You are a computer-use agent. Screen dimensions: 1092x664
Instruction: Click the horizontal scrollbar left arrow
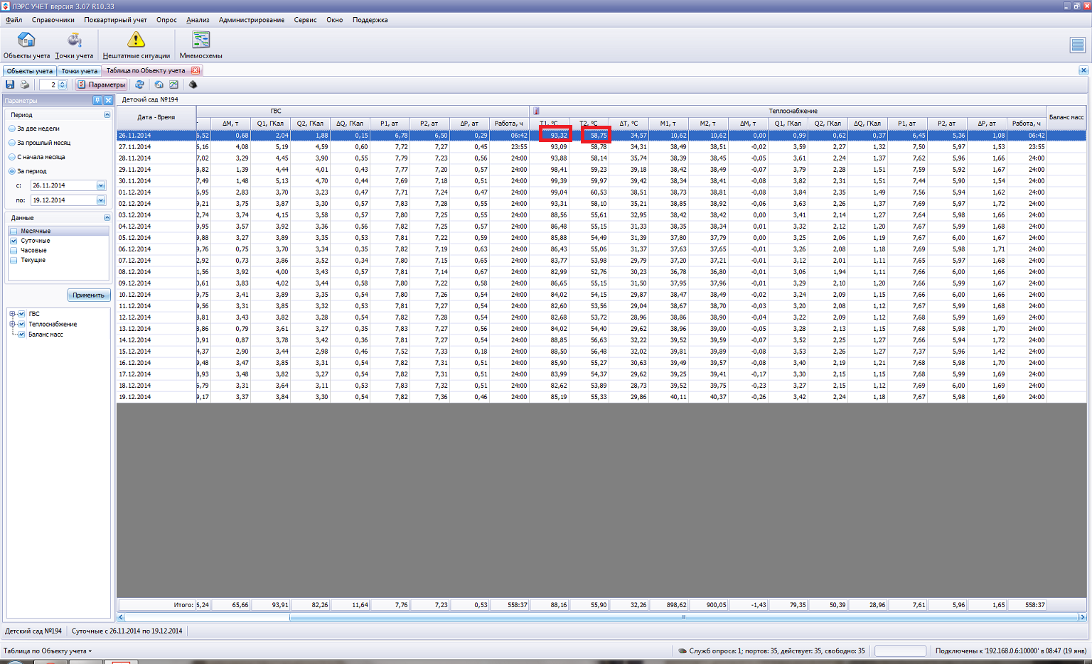click(x=121, y=617)
